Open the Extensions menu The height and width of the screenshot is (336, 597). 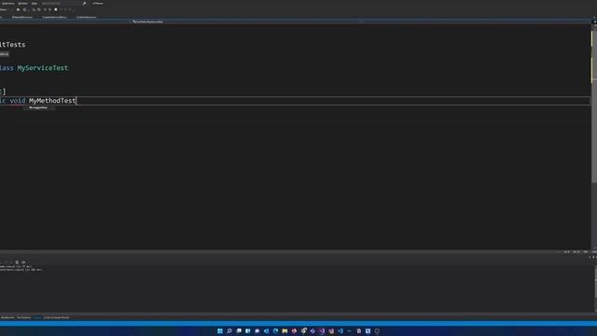(x=8, y=4)
